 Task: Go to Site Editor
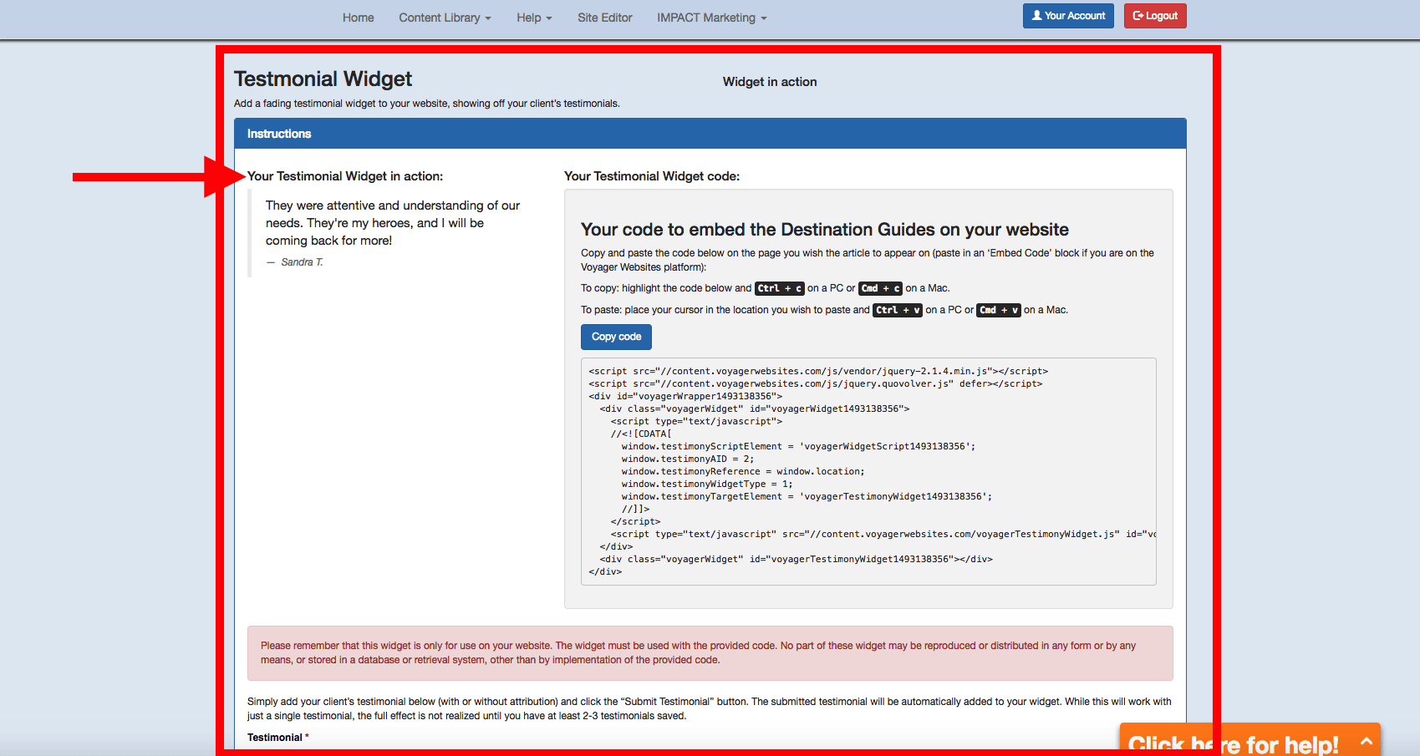pyautogui.click(x=604, y=18)
